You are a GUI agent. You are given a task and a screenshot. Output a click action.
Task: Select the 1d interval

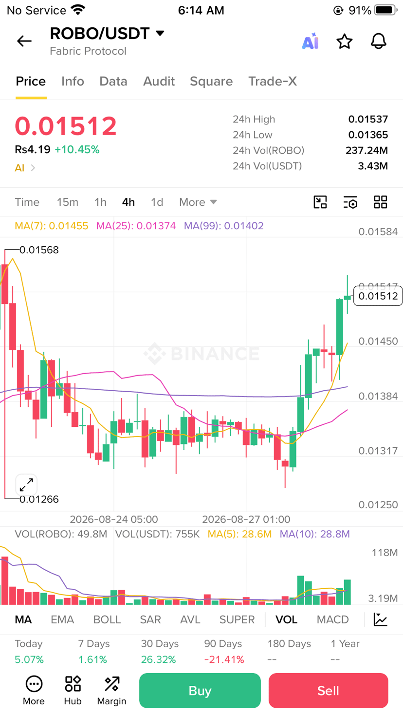click(157, 202)
